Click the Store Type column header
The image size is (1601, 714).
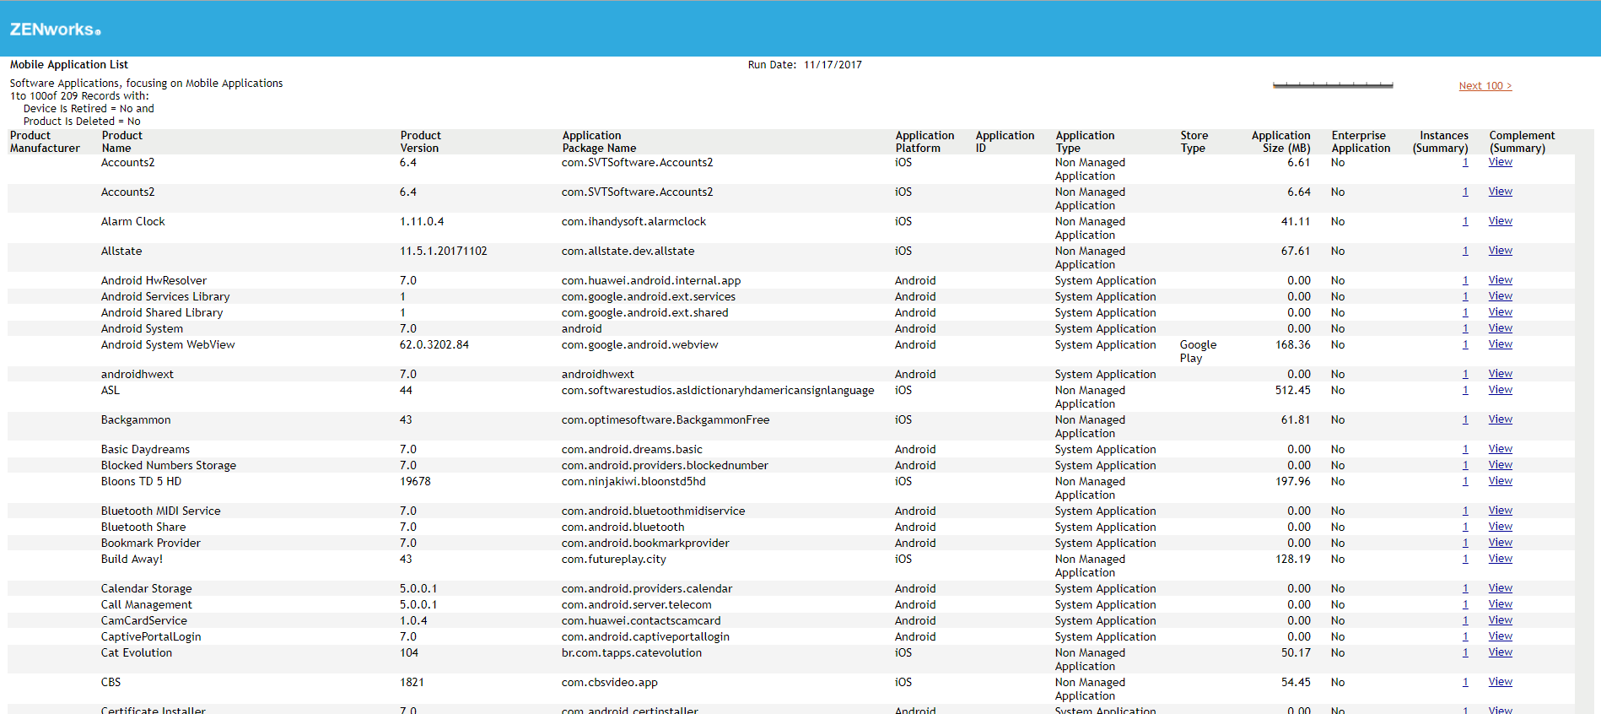[1194, 142]
